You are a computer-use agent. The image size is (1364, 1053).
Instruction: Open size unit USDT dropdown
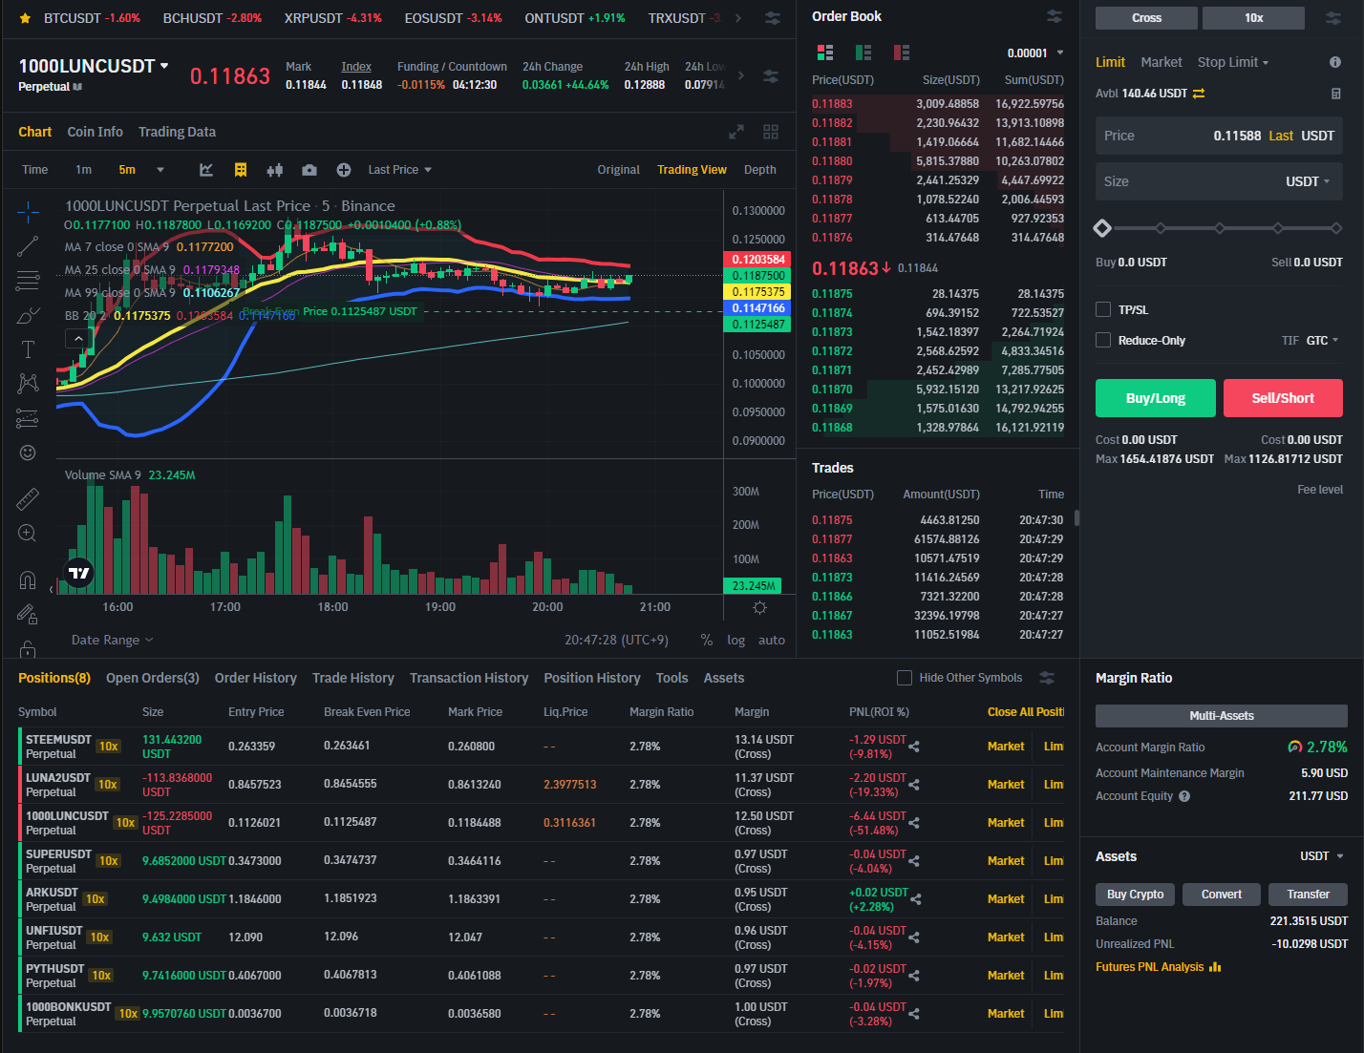pos(1308,181)
